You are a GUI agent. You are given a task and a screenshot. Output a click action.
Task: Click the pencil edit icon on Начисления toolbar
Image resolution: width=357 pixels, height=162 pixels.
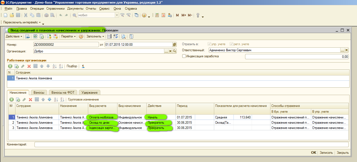[x=24, y=99]
